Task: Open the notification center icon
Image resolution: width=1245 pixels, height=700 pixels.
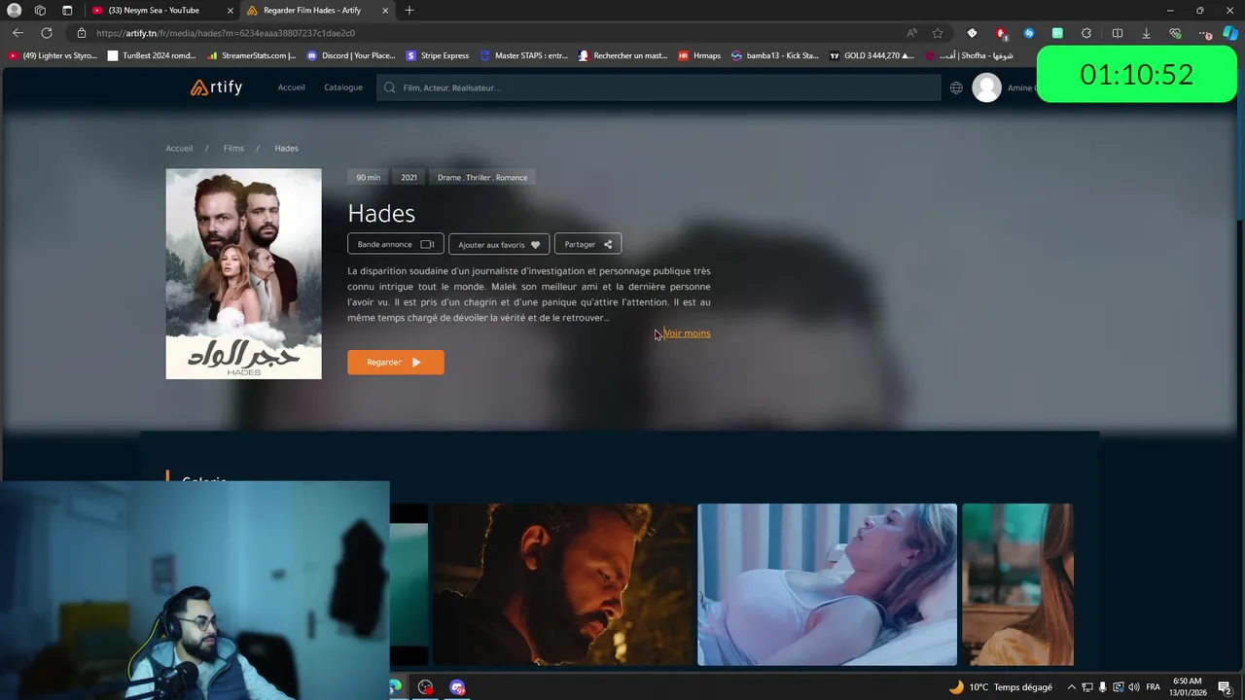Action: point(1225,687)
